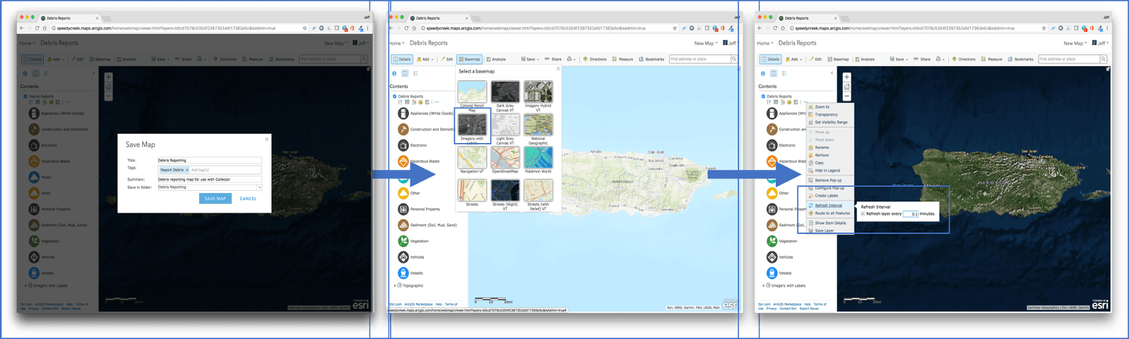Toggle the 'Refresh layer every' checkbox
Screen dimensions: 1129x339
click(863, 214)
